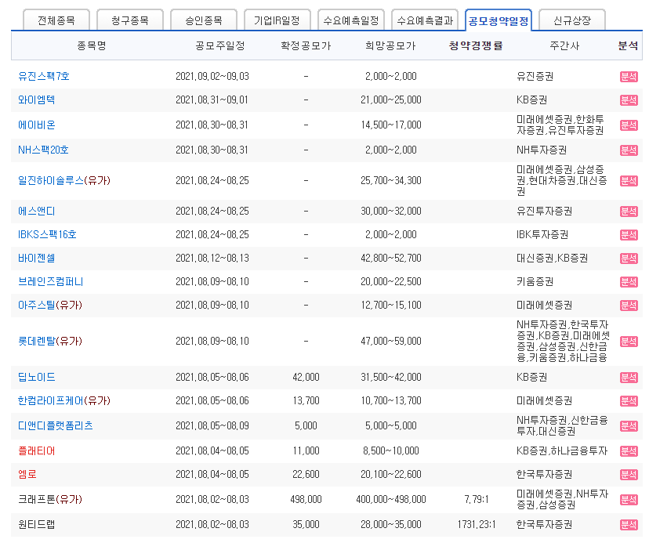This screenshot has width=649, height=539.
Task: Click the 분석 column header
Action: coord(628,45)
